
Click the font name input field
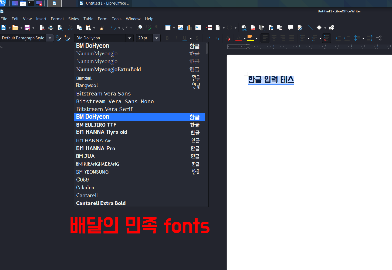click(100, 38)
